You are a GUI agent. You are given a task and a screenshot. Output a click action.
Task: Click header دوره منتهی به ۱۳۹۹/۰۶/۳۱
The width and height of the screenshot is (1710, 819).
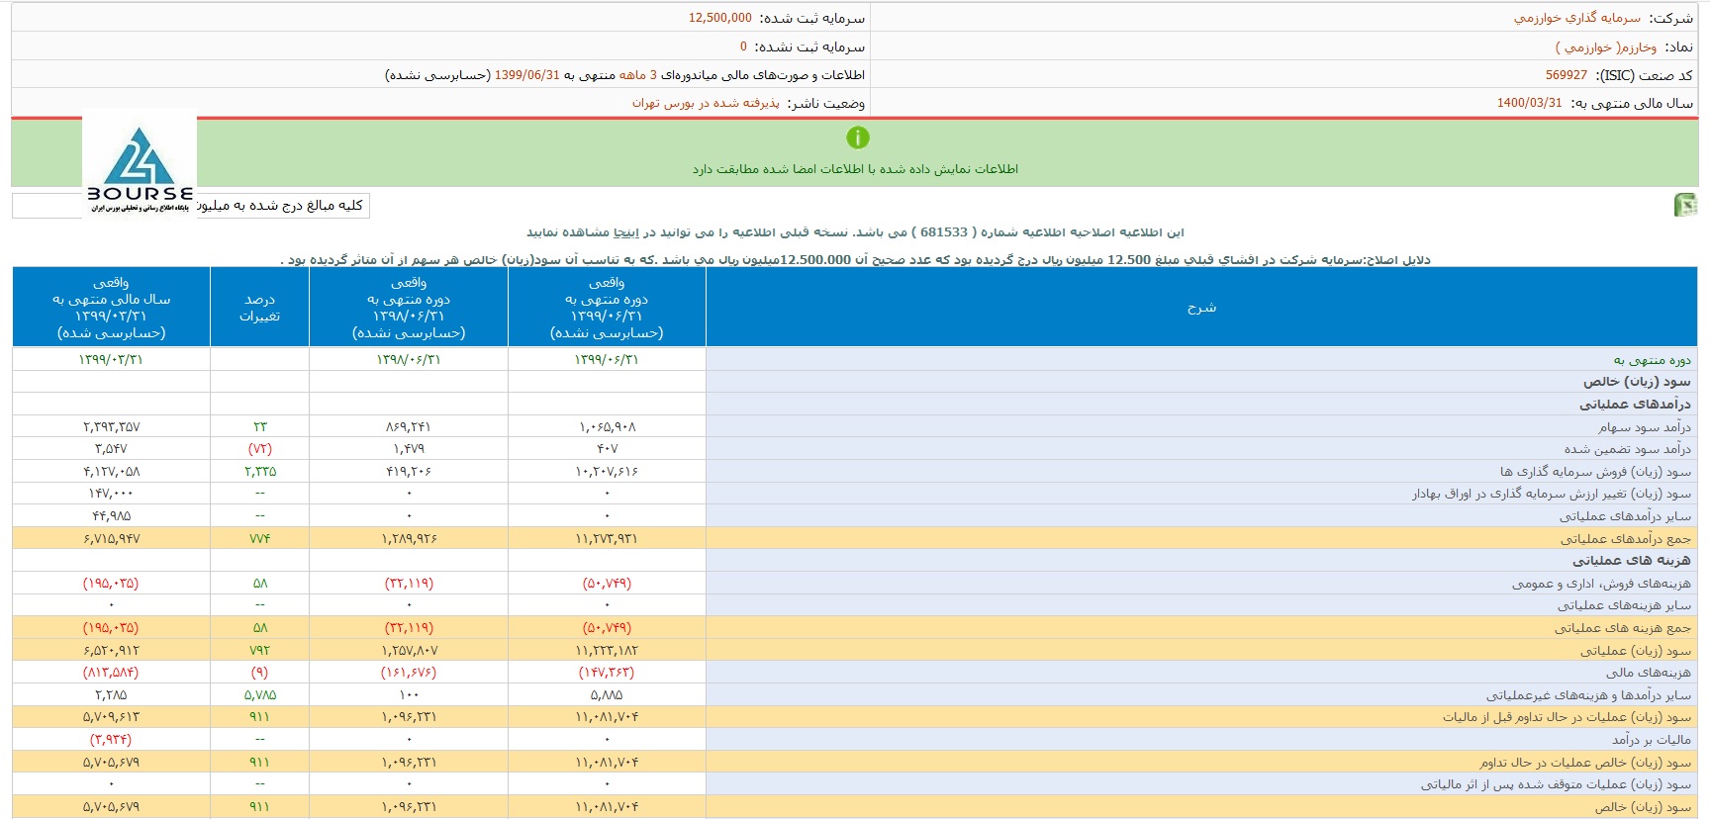point(607,308)
